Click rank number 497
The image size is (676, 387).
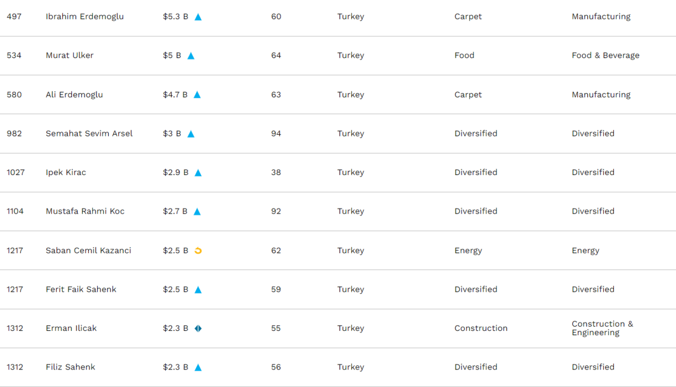tap(14, 17)
